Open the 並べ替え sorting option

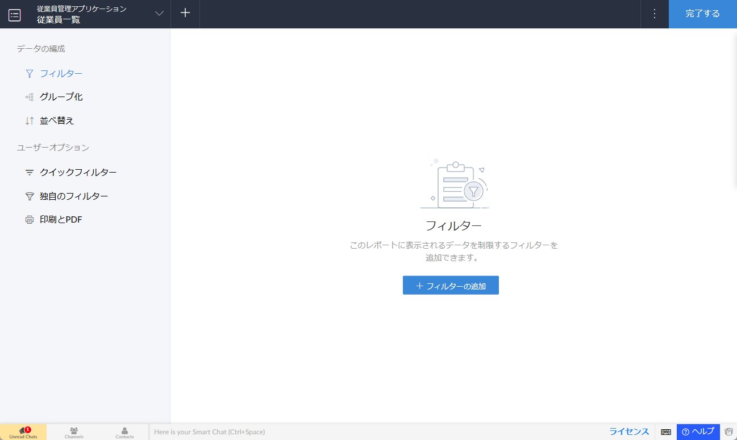(x=57, y=121)
